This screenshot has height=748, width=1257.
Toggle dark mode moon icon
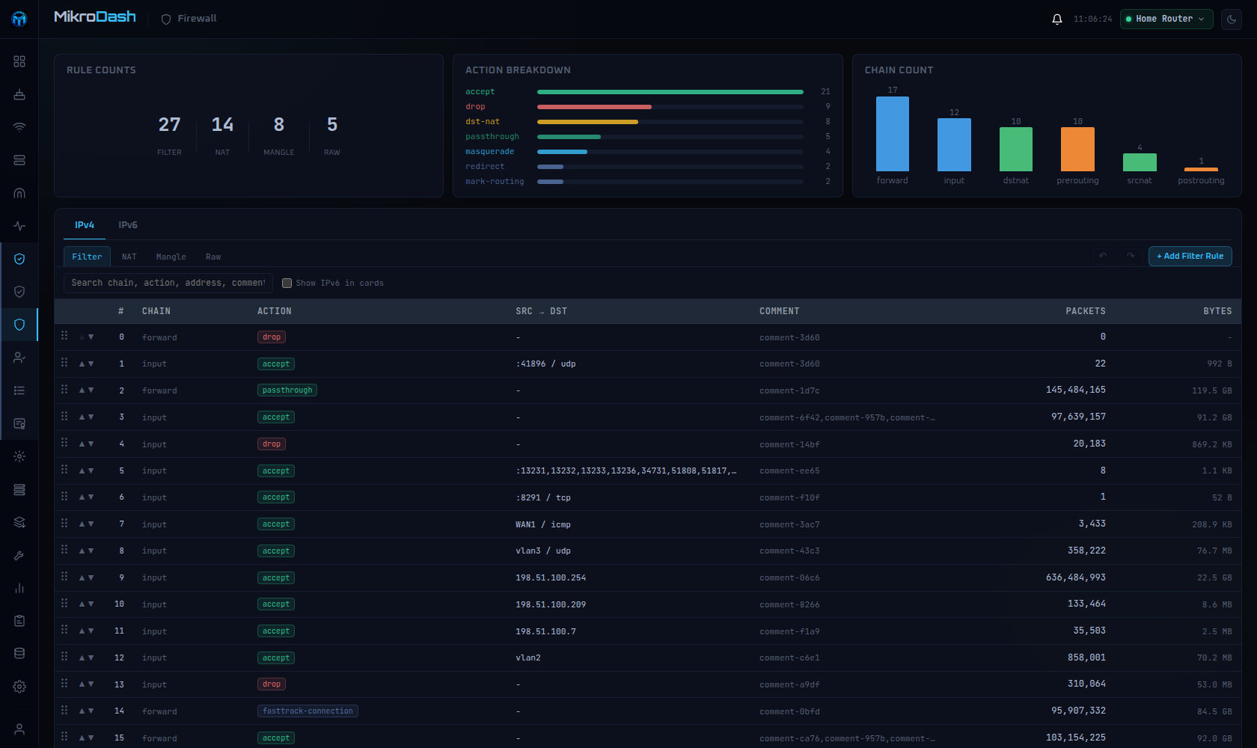(1232, 19)
